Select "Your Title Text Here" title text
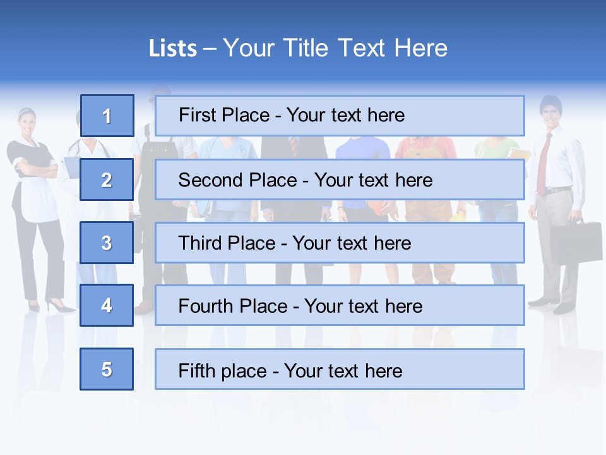Image resolution: width=606 pixels, height=455 pixels. pyautogui.click(x=335, y=48)
